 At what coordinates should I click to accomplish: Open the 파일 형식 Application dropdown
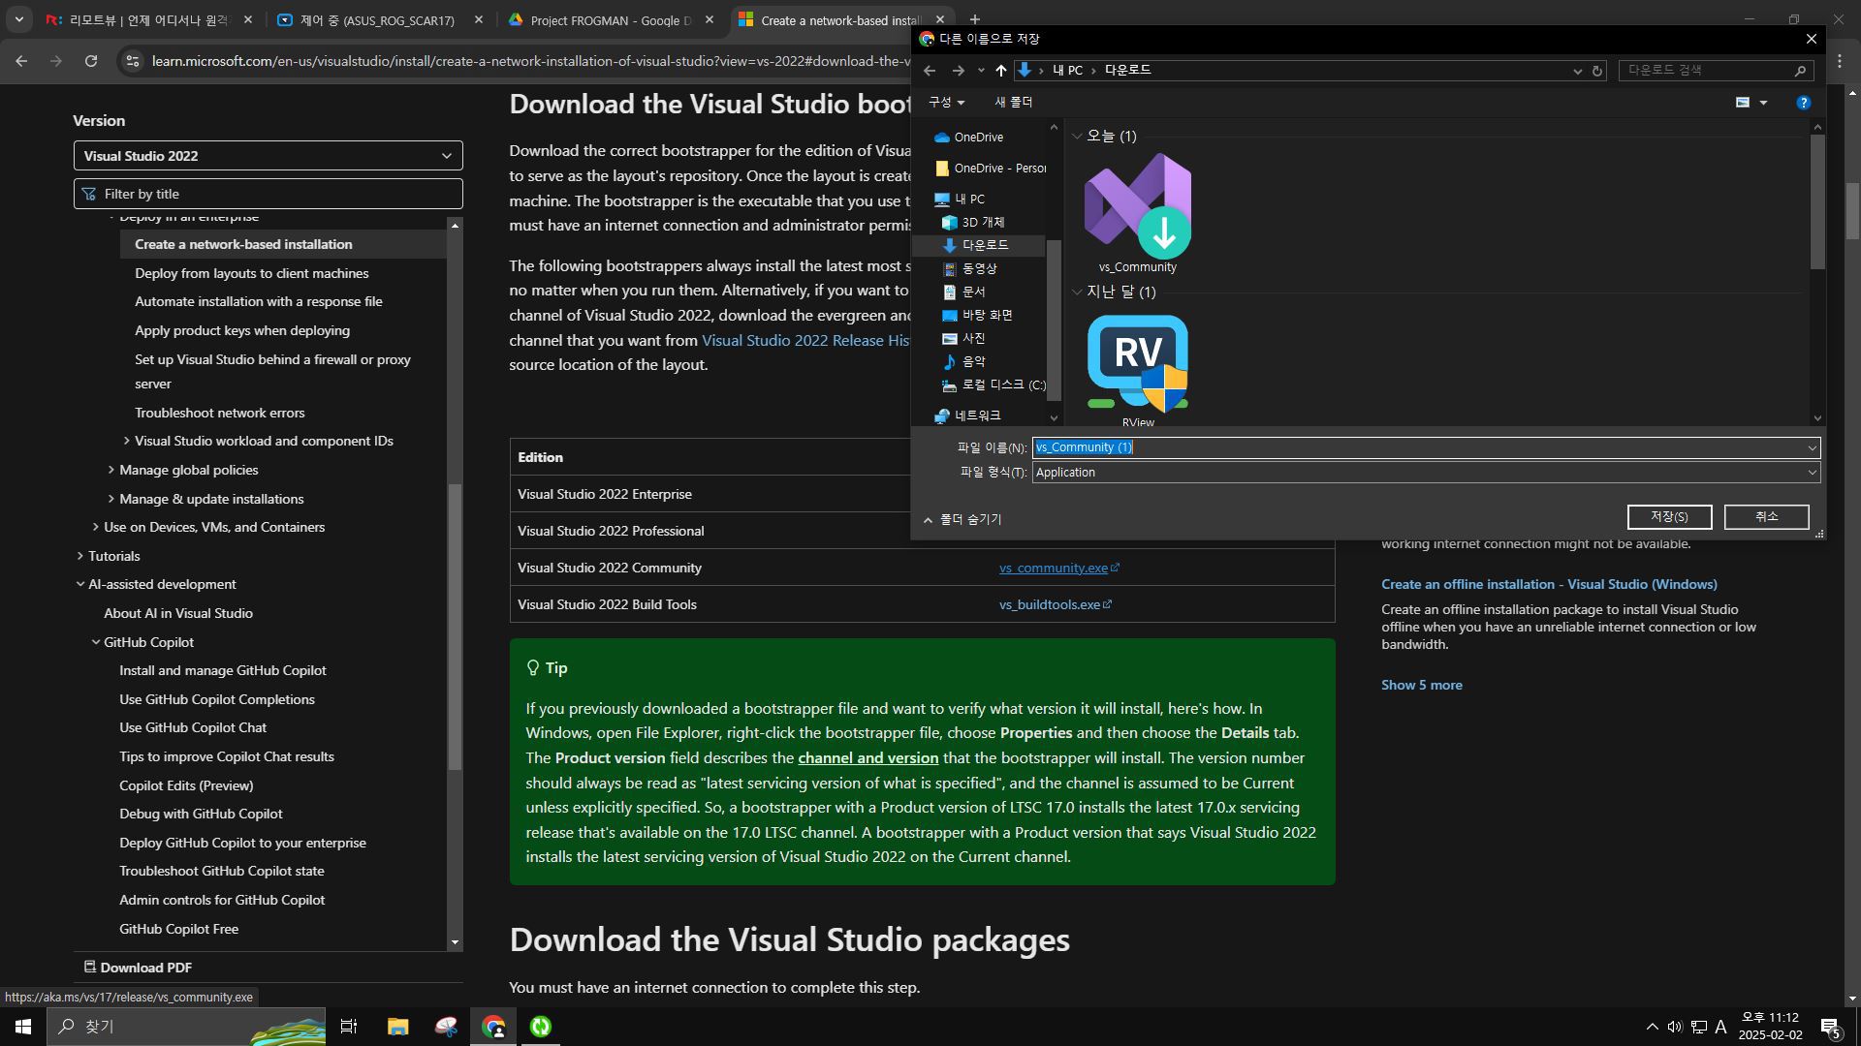coord(1425,473)
